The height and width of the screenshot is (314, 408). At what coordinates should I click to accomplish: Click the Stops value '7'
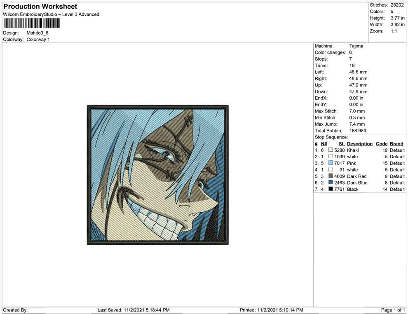[x=350, y=59]
